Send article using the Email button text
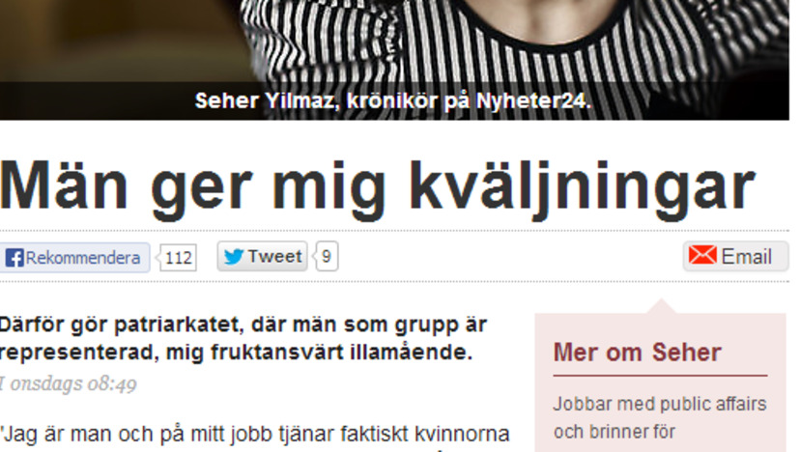800x452 pixels. pos(747,257)
